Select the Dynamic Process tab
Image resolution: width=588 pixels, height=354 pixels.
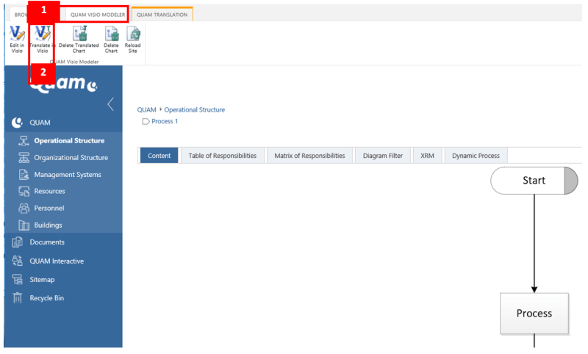(x=476, y=156)
